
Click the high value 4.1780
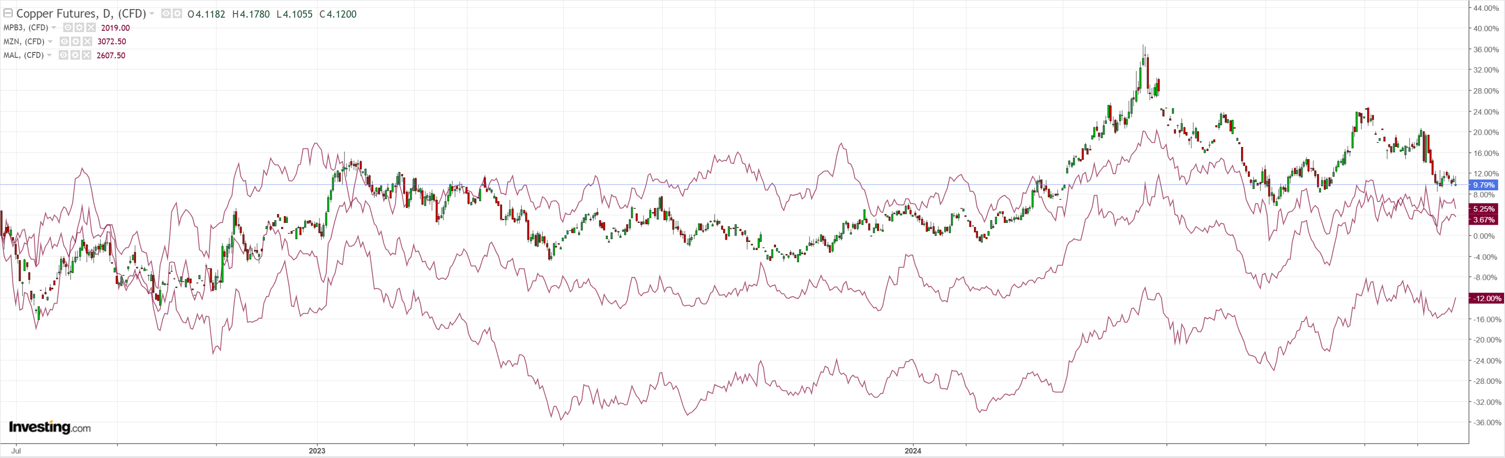[x=255, y=14]
